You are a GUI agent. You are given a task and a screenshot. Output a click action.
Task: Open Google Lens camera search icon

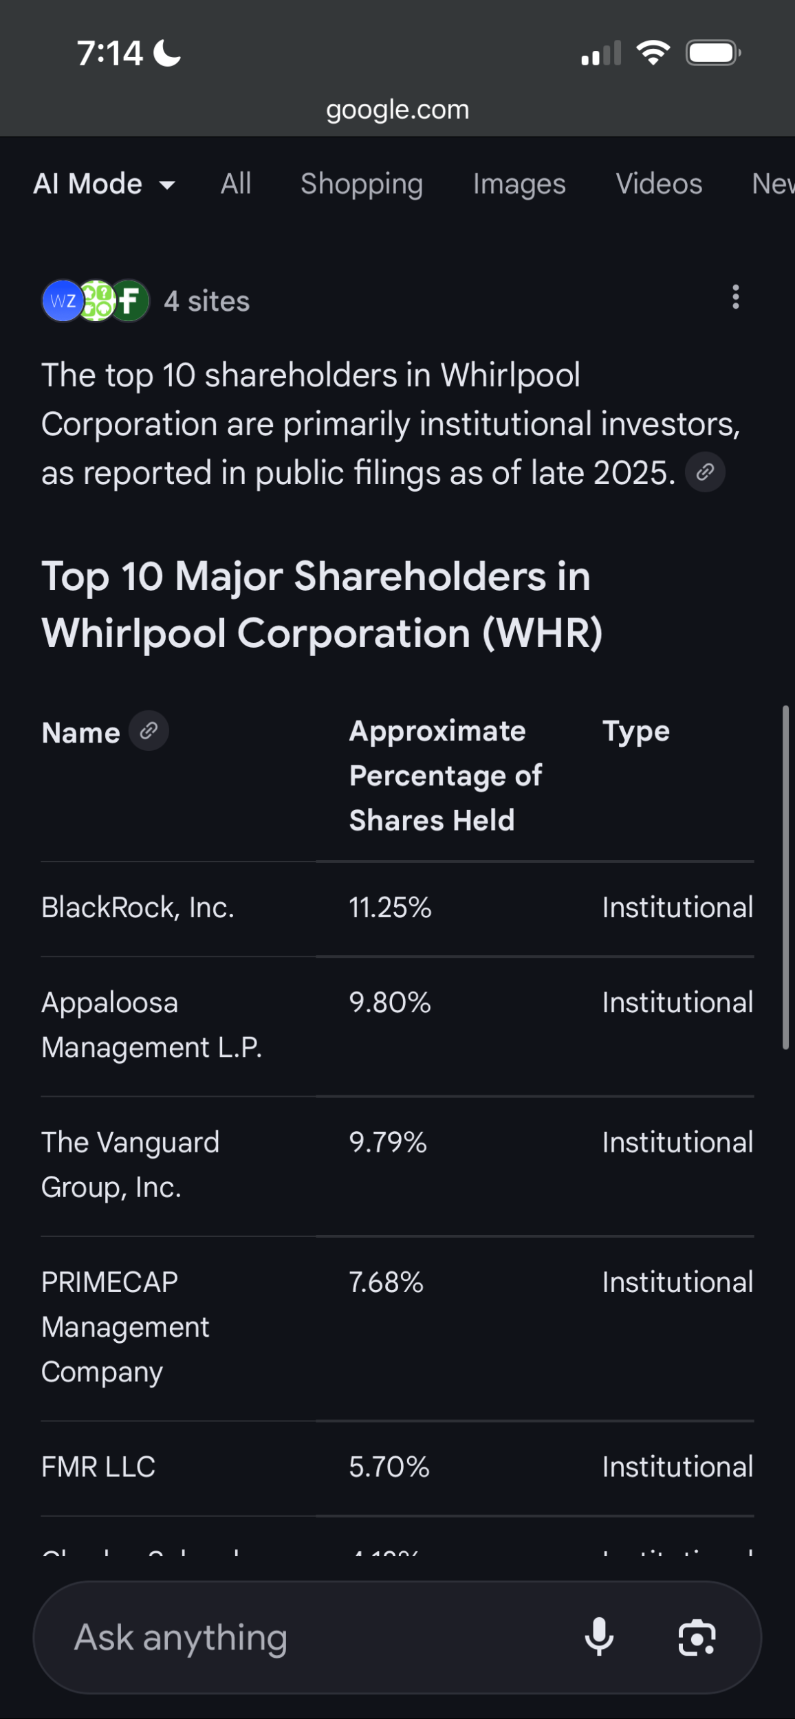(697, 1637)
